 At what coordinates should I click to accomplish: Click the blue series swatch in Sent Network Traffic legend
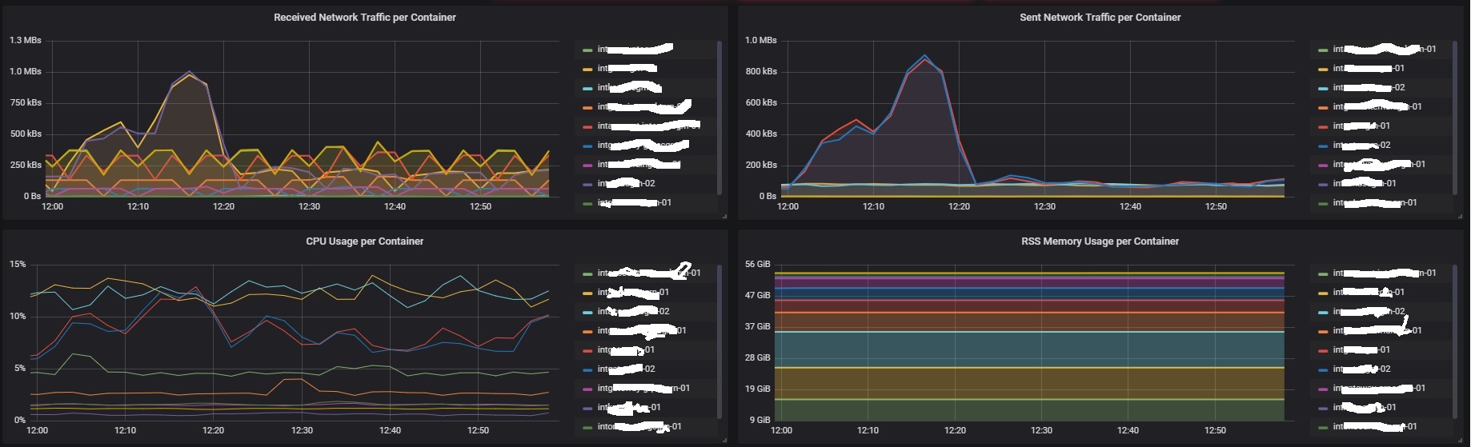(x=1323, y=146)
